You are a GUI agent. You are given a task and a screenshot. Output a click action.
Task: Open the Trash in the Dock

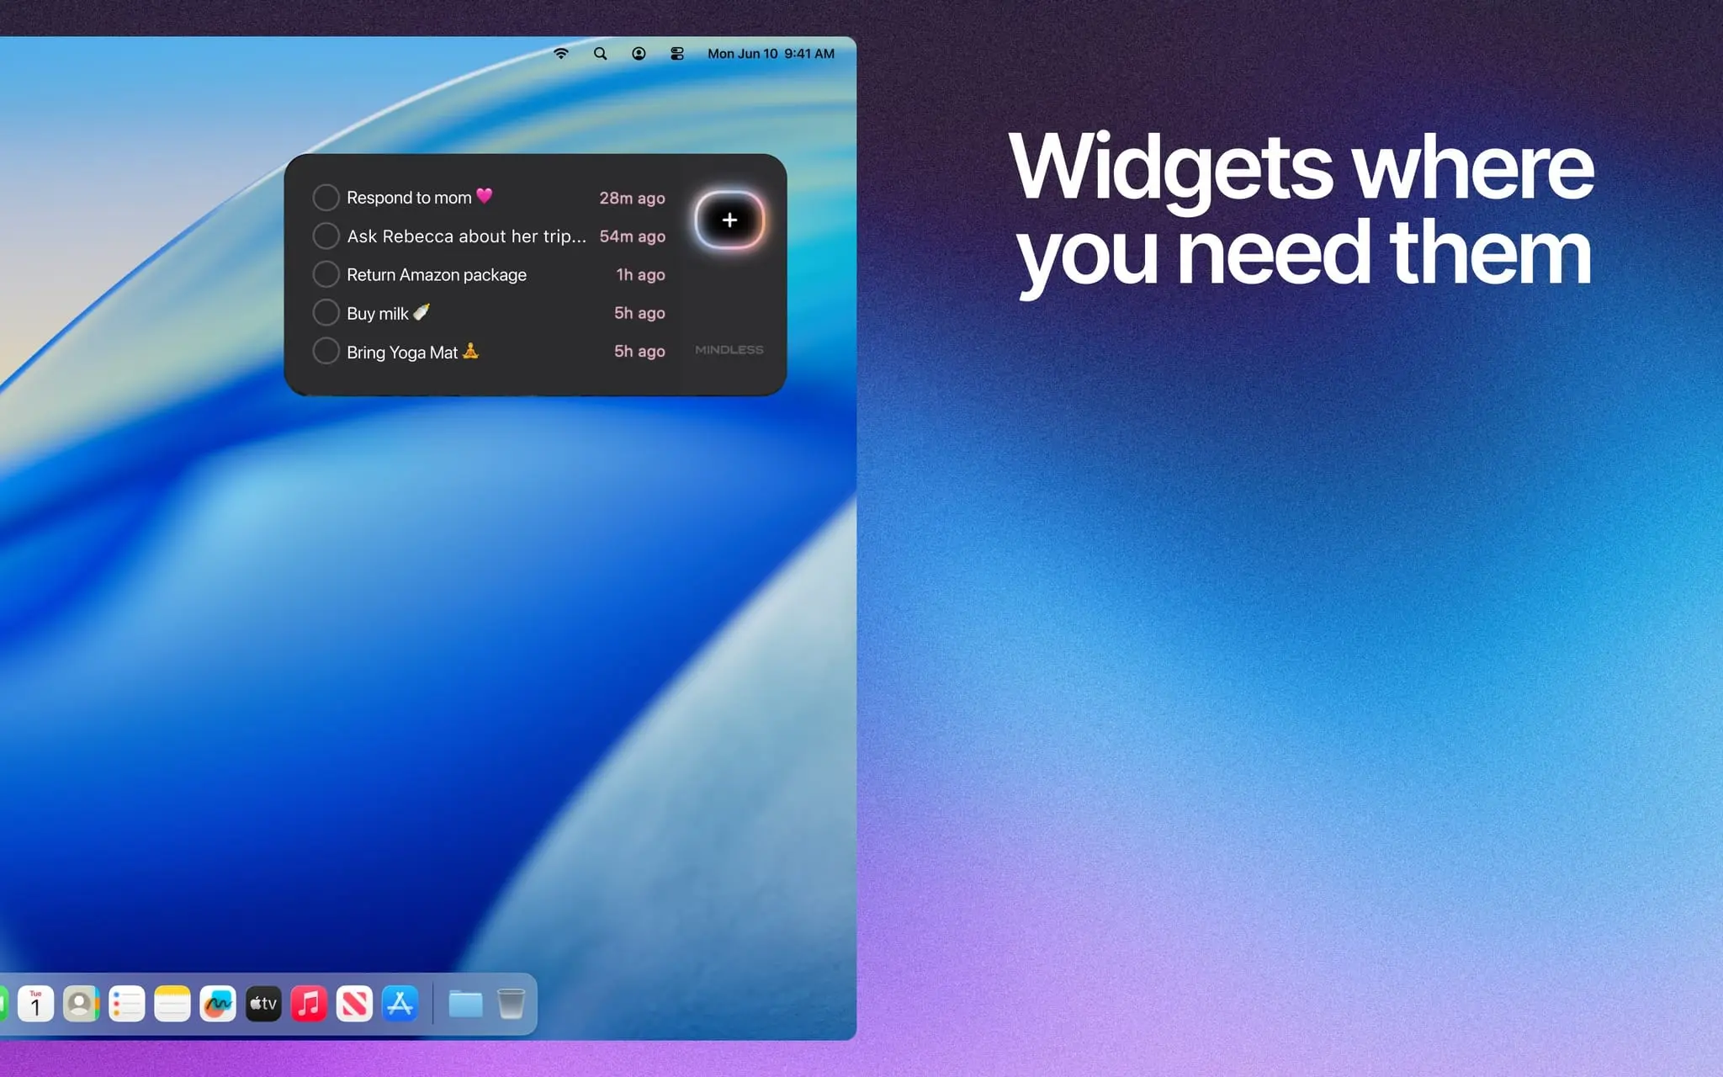pyautogui.click(x=511, y=1004)
